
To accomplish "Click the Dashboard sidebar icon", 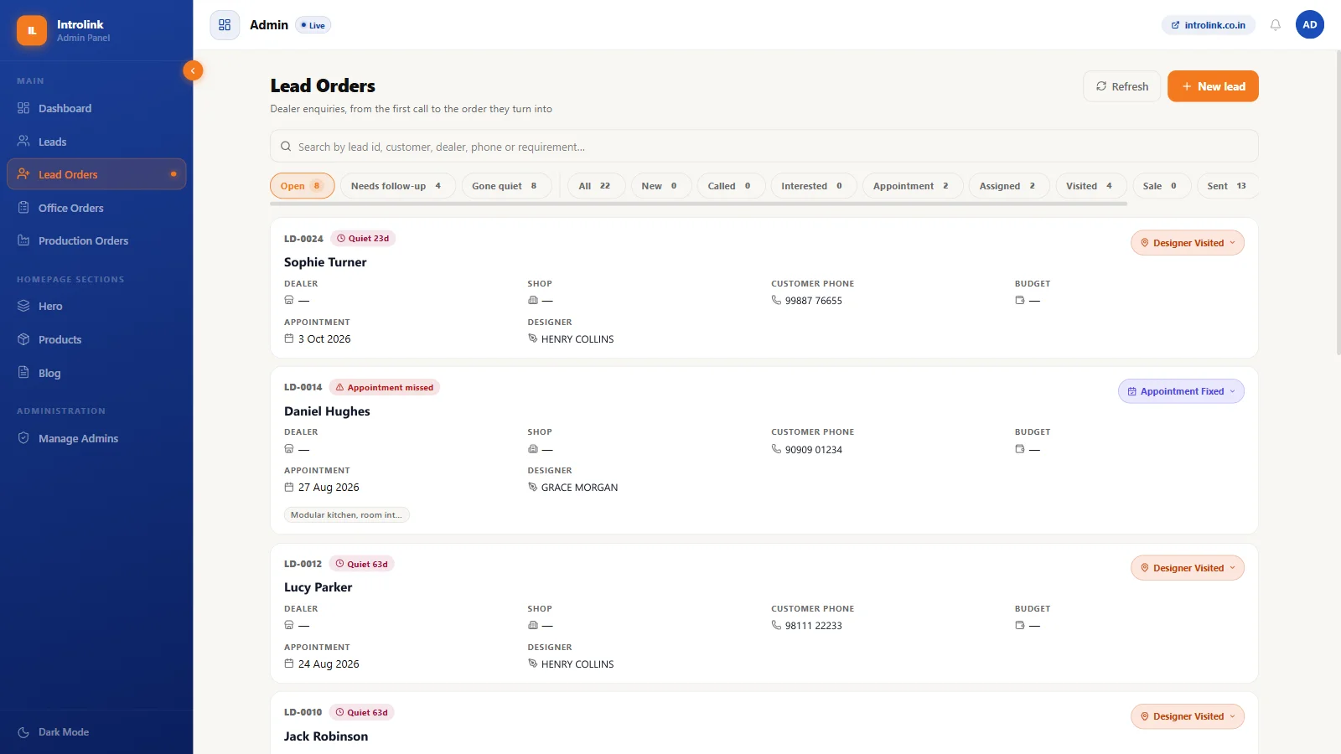I will pyautogui.click(x=23, y=108).
